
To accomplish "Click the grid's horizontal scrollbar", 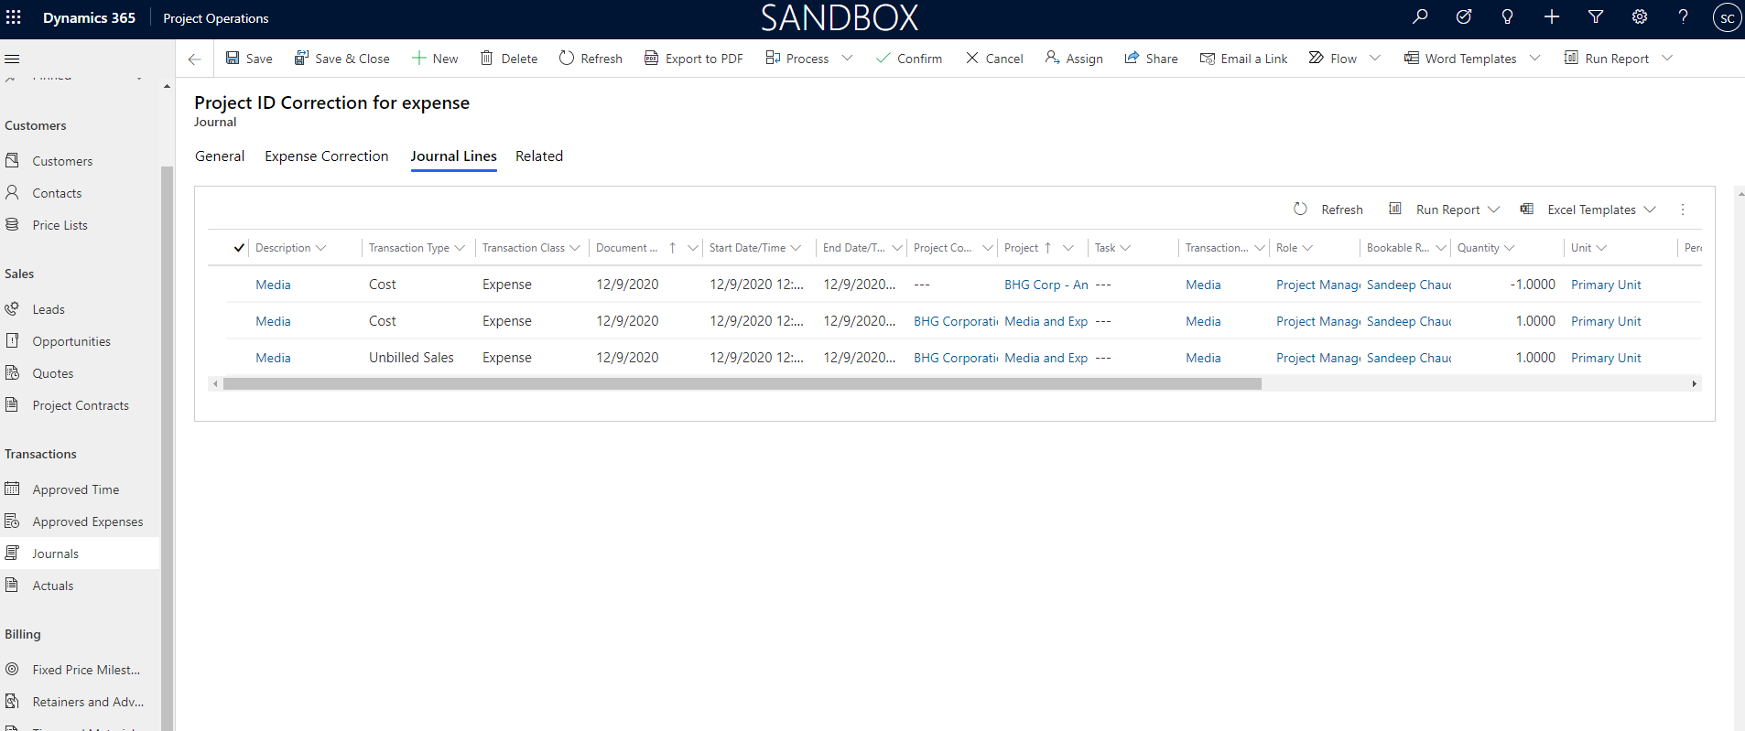I will click(742, 384).
